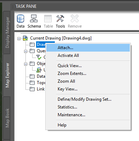Choose Attach... from the context menu
Image resolution: width=139 pixels, height=141 pixels.
coord(88,48)
